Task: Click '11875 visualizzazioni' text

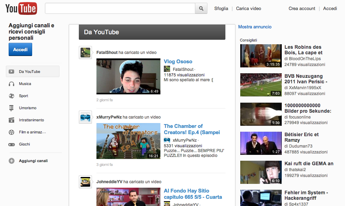Action: click(184, 75)
